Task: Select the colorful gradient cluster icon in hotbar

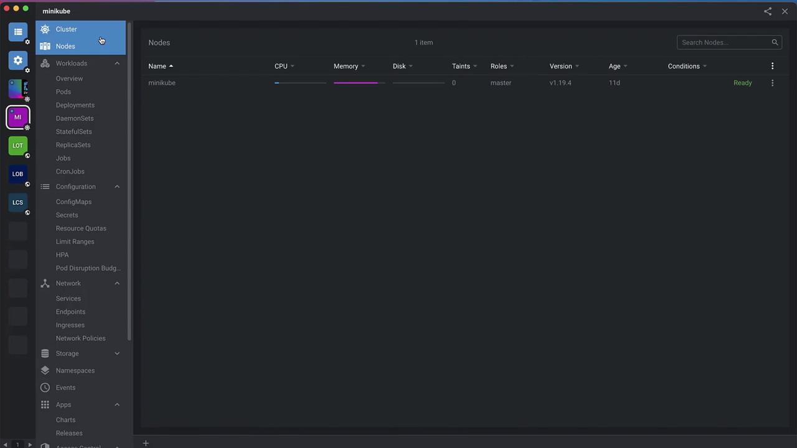Action: coord(17,89)
